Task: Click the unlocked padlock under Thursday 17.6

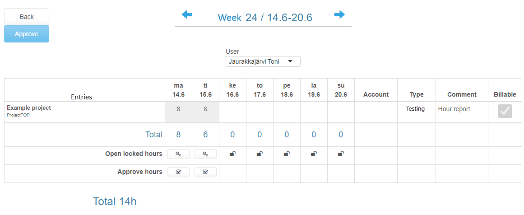Action: [x=260, y=154]
